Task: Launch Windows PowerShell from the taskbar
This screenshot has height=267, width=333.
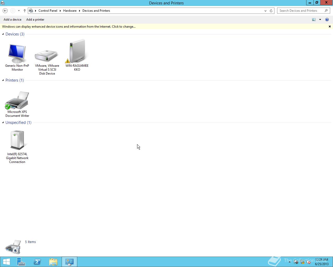Action: (37, 262)
